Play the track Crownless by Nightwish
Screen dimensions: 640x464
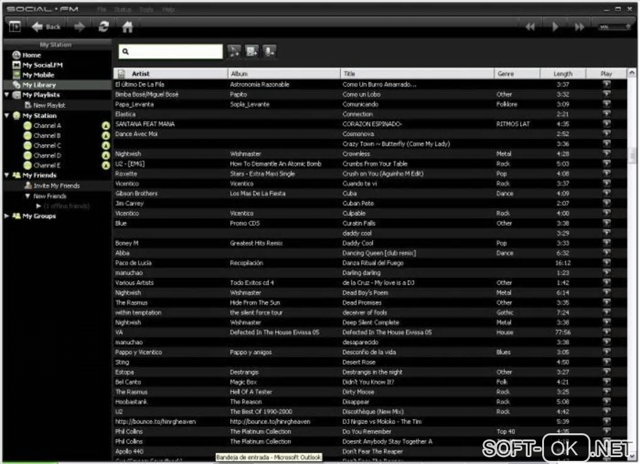click(607, 153)
